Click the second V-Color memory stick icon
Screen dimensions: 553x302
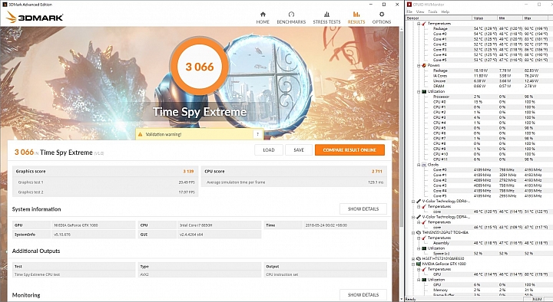tap(419, 217)
